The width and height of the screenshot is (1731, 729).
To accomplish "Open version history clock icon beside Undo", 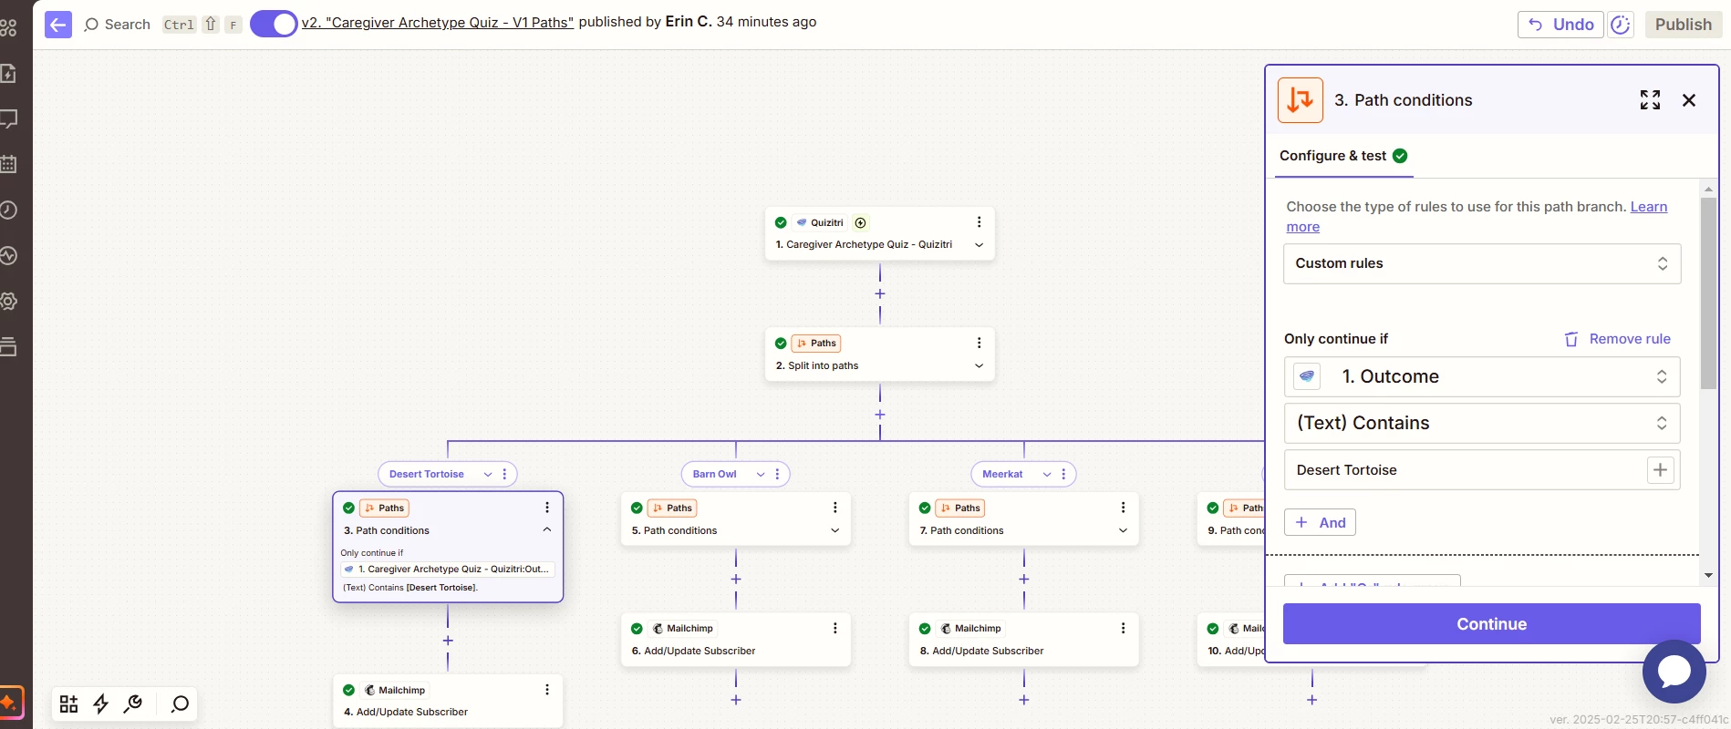I will (x=1621, y=25).
